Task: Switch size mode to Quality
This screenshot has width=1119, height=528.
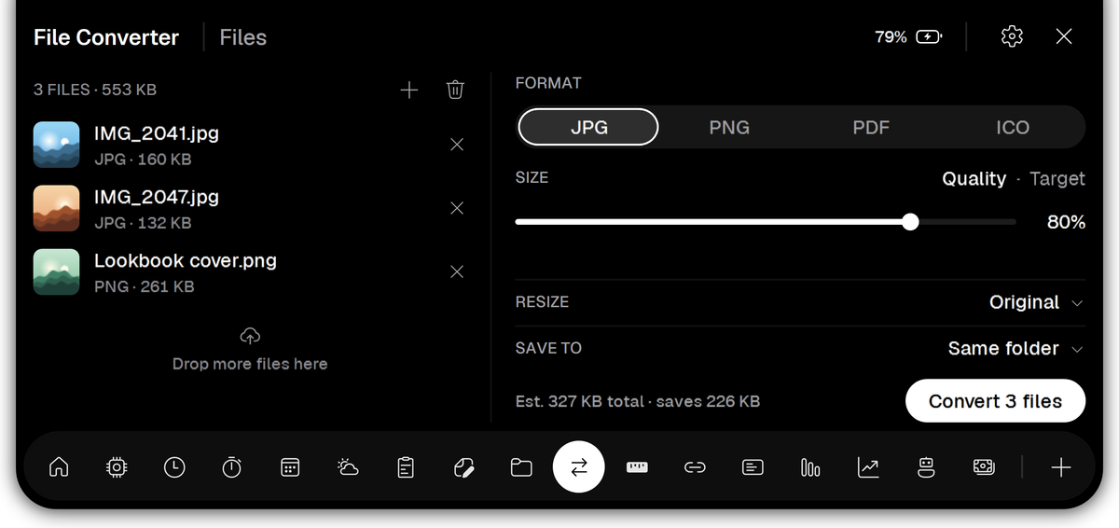Action: click(974, 178)
